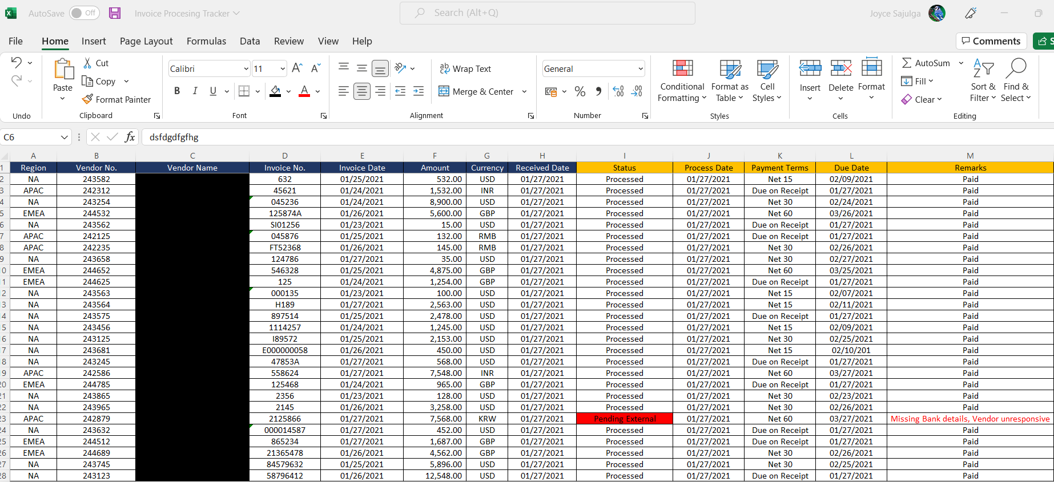The image size is (1054, 482).
Task: Click the Comments button
Action: [991, 41]
